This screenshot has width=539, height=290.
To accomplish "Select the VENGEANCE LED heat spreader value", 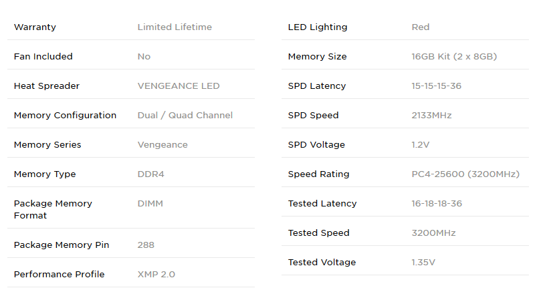I will [x=179, y=86].
